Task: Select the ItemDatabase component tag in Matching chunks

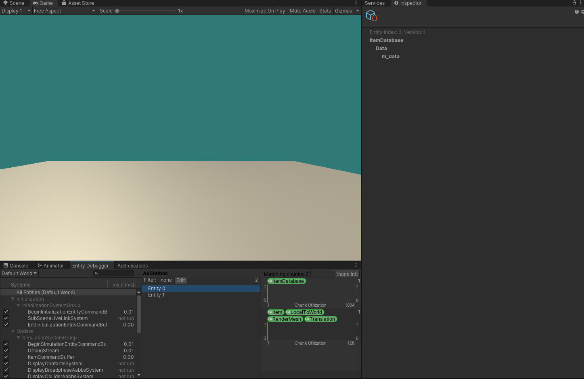Action: click(286, 281)
